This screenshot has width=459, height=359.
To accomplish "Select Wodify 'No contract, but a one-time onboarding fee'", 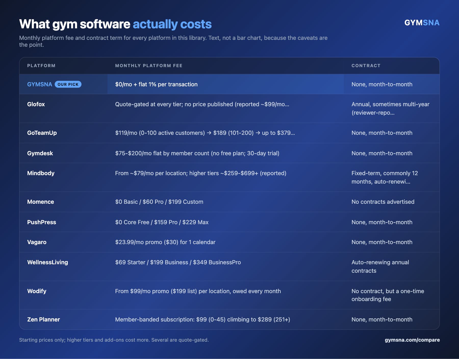I will pos(388,295).
